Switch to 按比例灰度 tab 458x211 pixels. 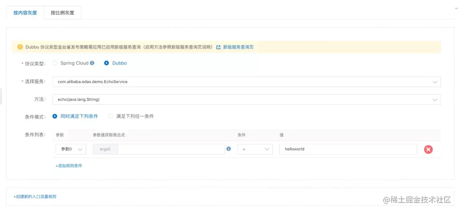(62, 13)
